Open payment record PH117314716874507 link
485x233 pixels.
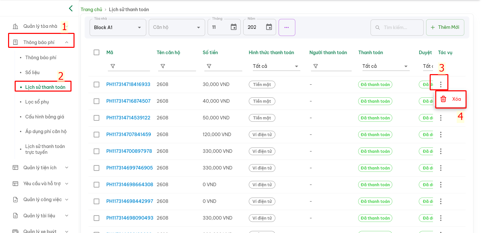pos(128,101)
